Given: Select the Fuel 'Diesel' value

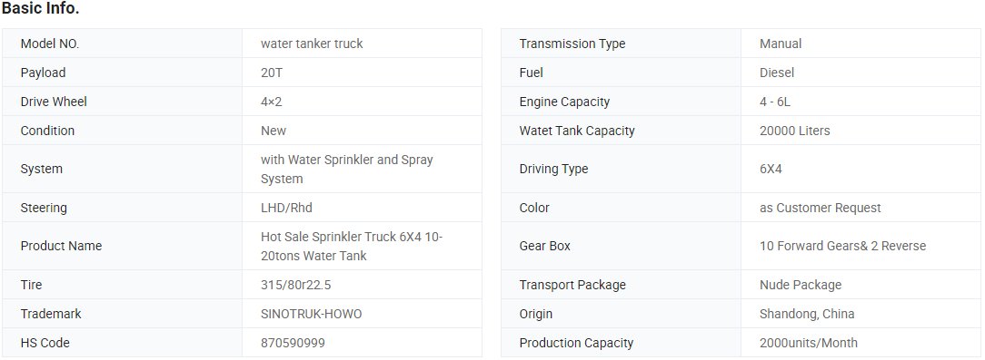Looking at the screenshot, I should pos(776,73).
